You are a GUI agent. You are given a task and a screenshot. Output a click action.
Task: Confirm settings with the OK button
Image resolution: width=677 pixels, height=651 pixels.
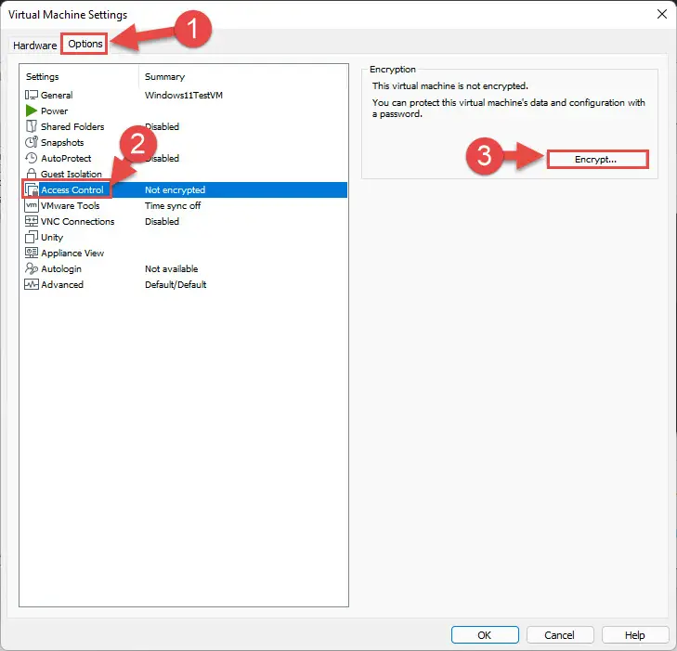click(485, 635)
